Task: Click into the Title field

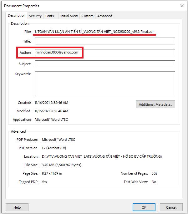Action: (104, 41)
